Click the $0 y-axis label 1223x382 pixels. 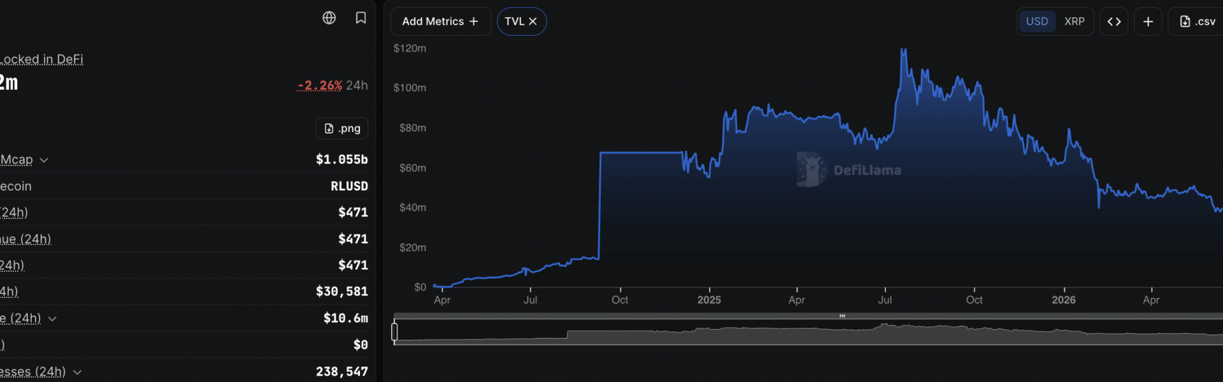(x=420, y=287)
